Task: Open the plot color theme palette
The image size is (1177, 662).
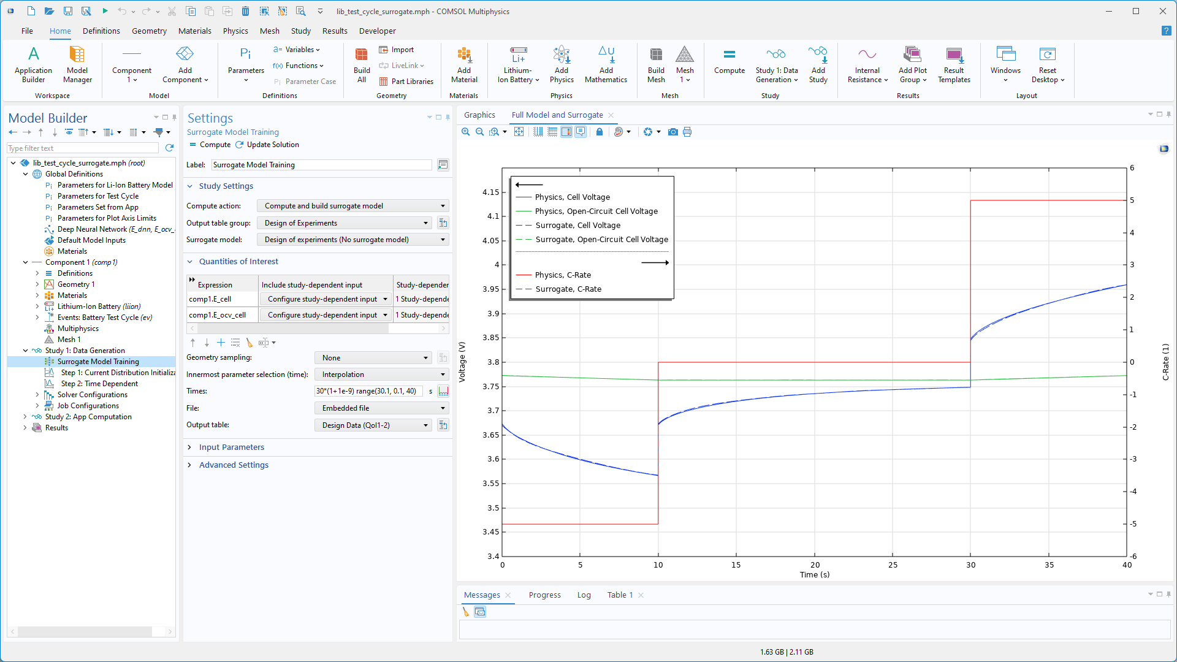Action: point(622,132)
